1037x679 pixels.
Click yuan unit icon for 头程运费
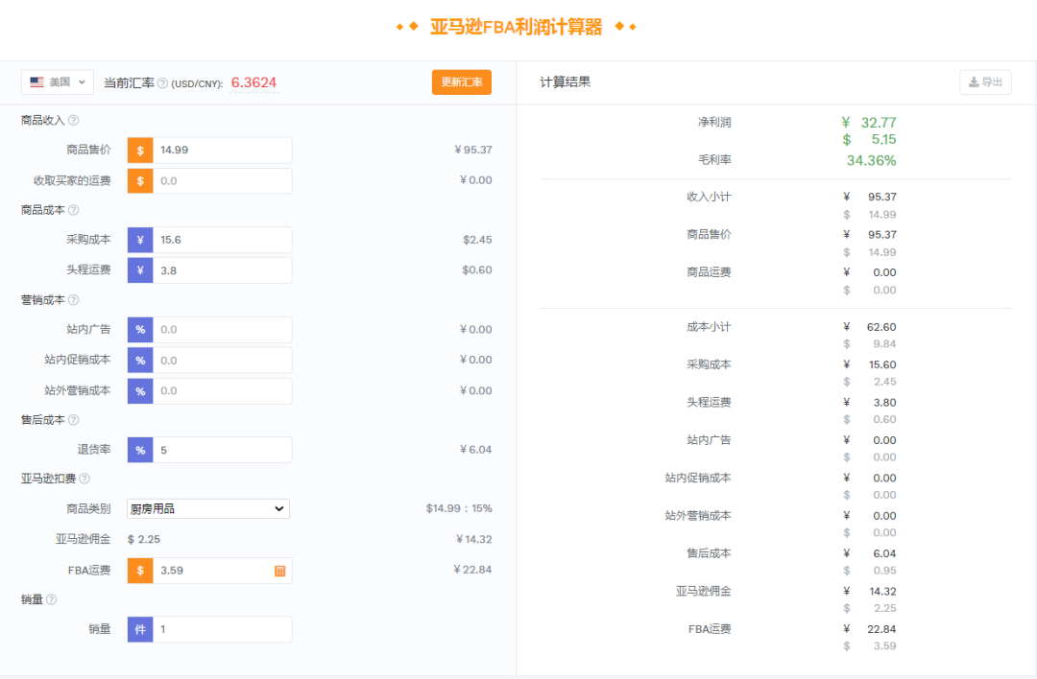click(140, 270)
